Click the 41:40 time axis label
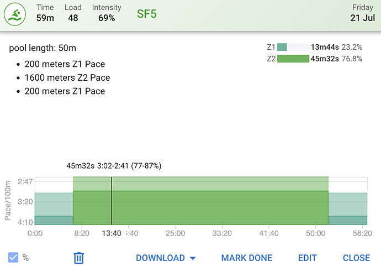 click(x=269, y=233)
